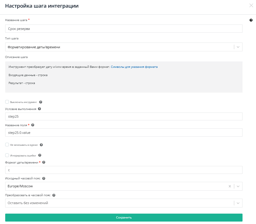
Task: Click help icon beside 'Исходный часовой пояс'
Action: pyautogui.click(x=44, y=178)
